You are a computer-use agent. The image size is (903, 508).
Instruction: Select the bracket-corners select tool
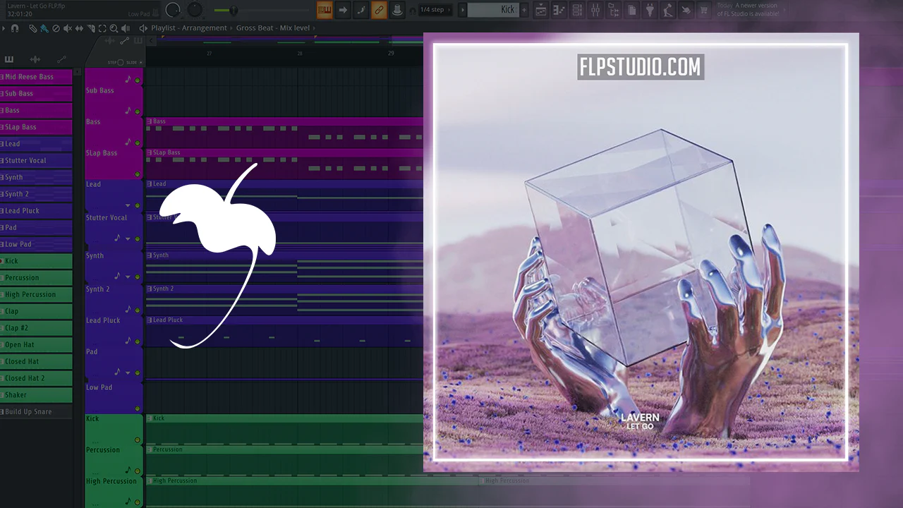point(102,28)
